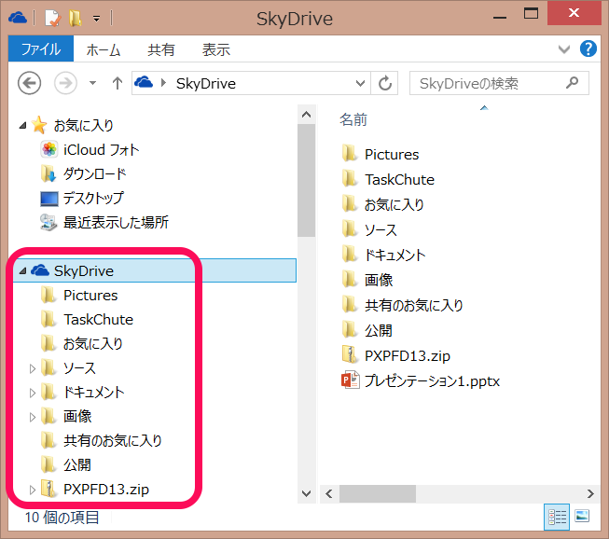Select お気に入り folder in file list
Screen dimensions: 609x539
point(394,204)
